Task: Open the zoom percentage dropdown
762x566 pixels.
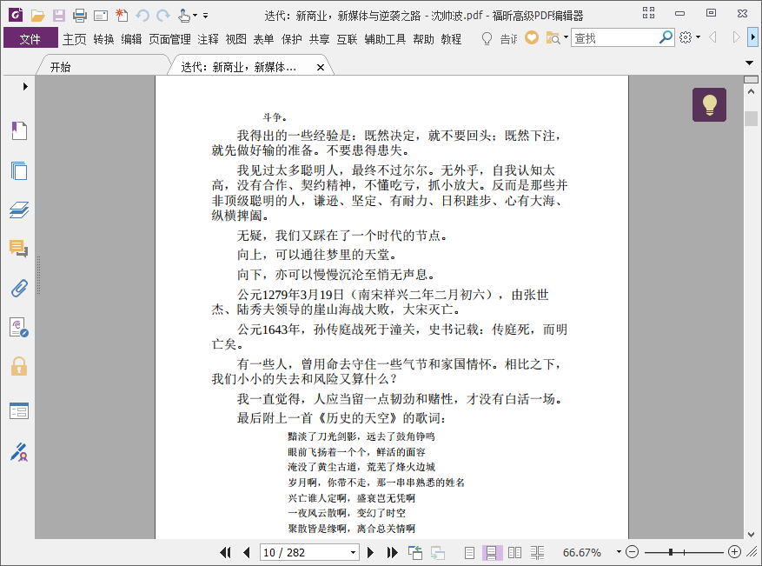Action: point(619,552)
